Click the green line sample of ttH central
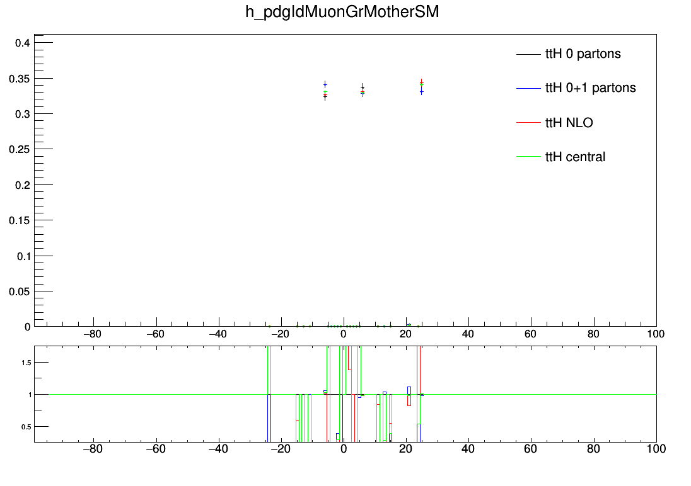691x486 pixels. coord(528,156)
